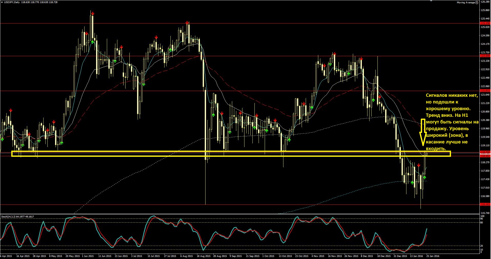This screenshot has width=491, height=259.
Task: Click the 'Stoch(14,3,3) 64.1977 49.1617' indicator label
Action: click(x=17, y=216)
